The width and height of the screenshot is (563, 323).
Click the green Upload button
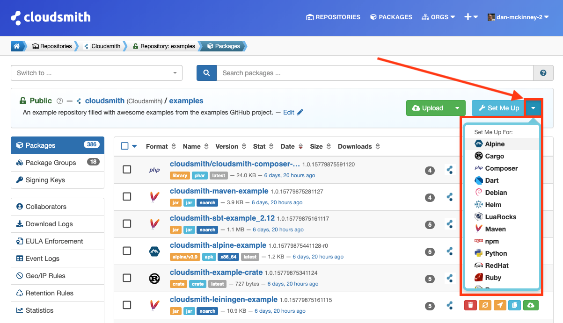coord(428,108)
